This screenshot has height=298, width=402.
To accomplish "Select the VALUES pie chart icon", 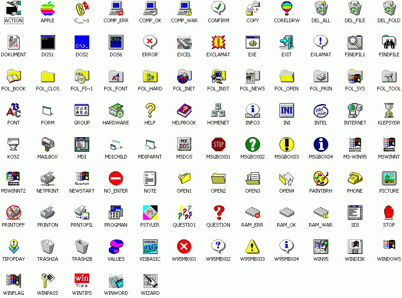I will click(x=116, y=246).
